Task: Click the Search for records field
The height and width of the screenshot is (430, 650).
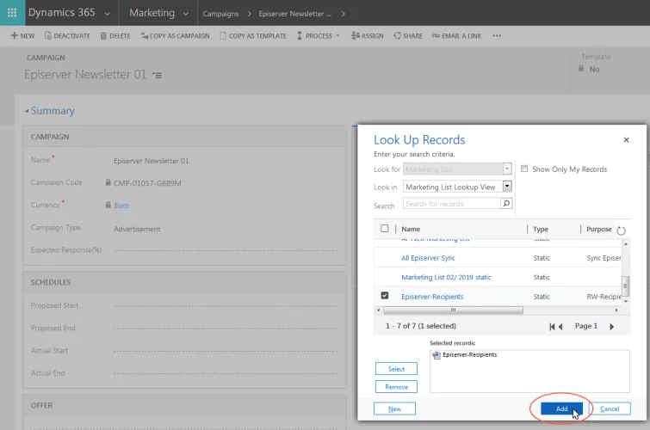Action: coord(452,204)
